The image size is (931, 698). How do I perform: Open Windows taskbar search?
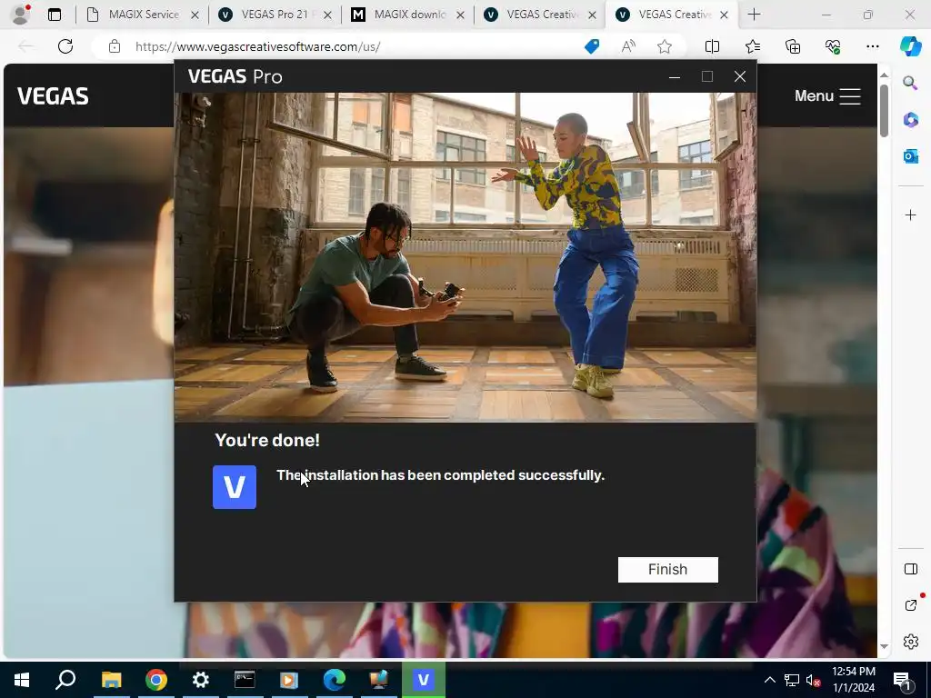(65, 680)
